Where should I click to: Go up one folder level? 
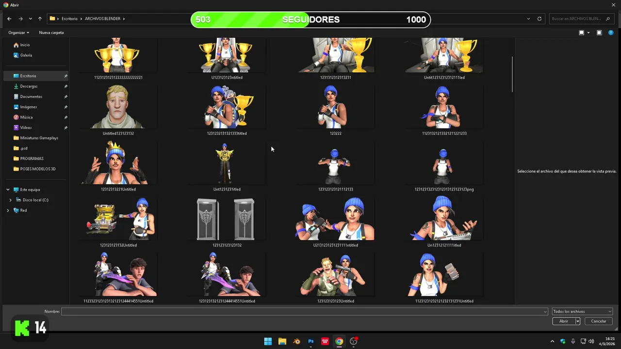[40, 18]
